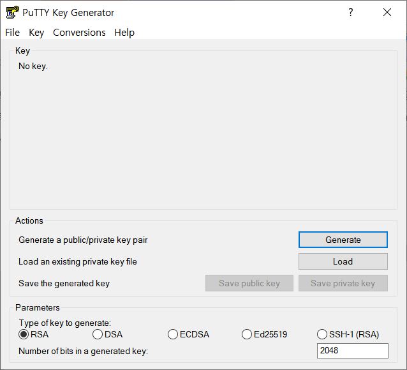Click the Save private key button
Screen dimensions: 407x370
pos(343,283)
